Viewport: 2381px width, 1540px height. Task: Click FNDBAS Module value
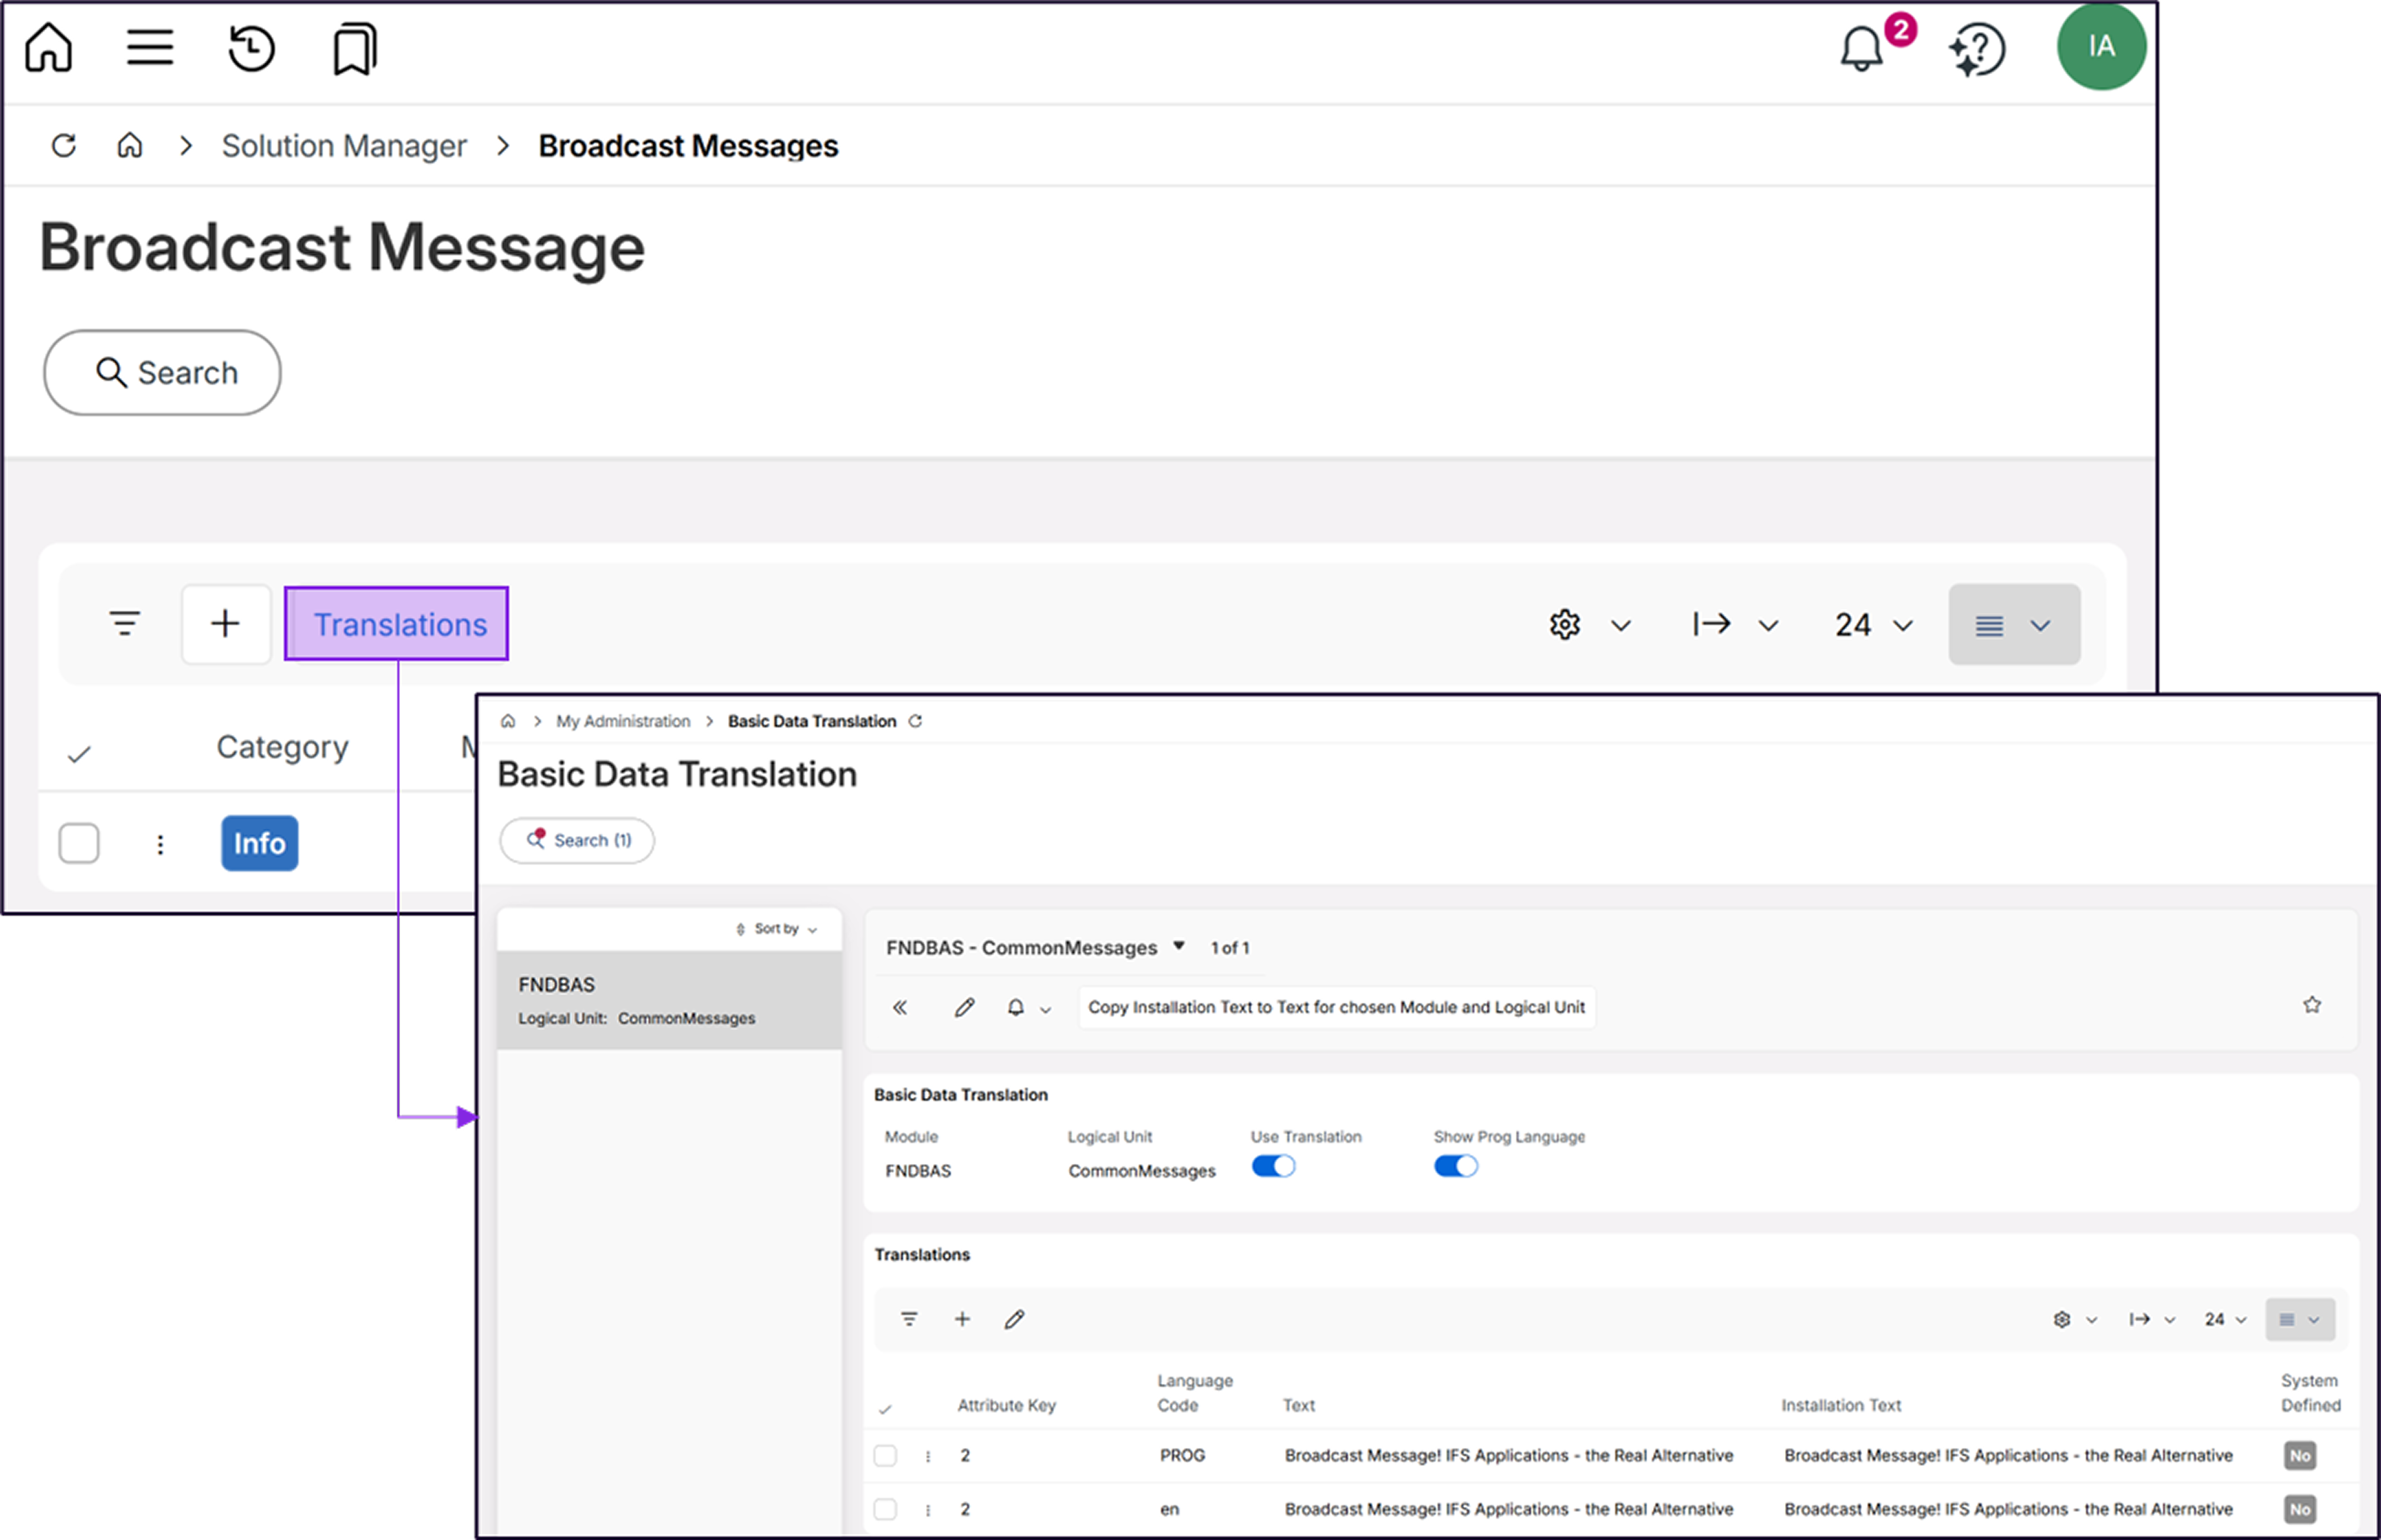pyautogui.click(x=918, y=1171)
